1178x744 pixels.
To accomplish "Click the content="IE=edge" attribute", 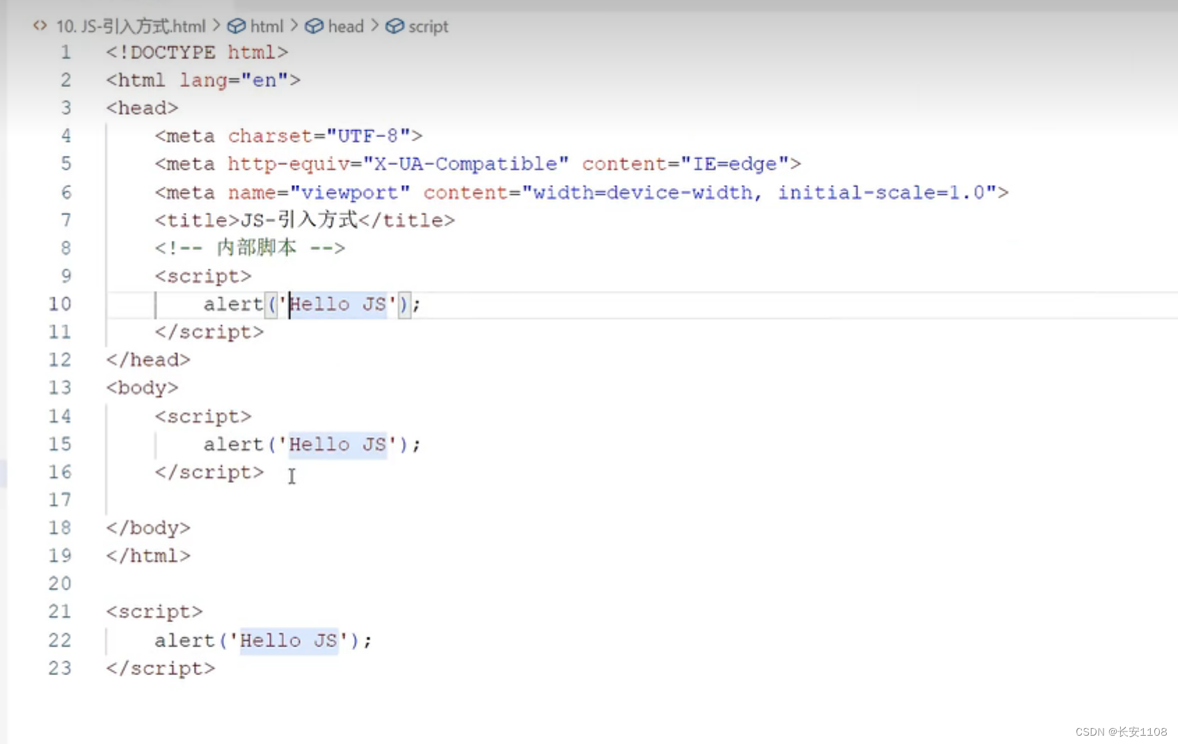I will tap(685, 164).
